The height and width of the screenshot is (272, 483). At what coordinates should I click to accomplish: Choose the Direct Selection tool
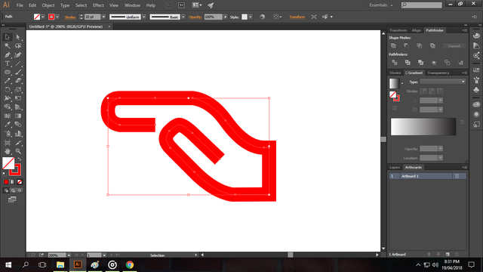coord(18,37)
